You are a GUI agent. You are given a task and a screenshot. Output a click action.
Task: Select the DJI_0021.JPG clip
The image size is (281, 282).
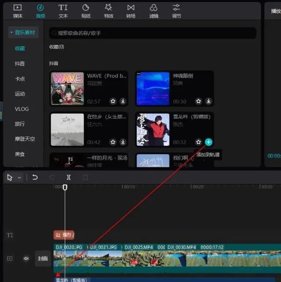[x=105, y=258]
